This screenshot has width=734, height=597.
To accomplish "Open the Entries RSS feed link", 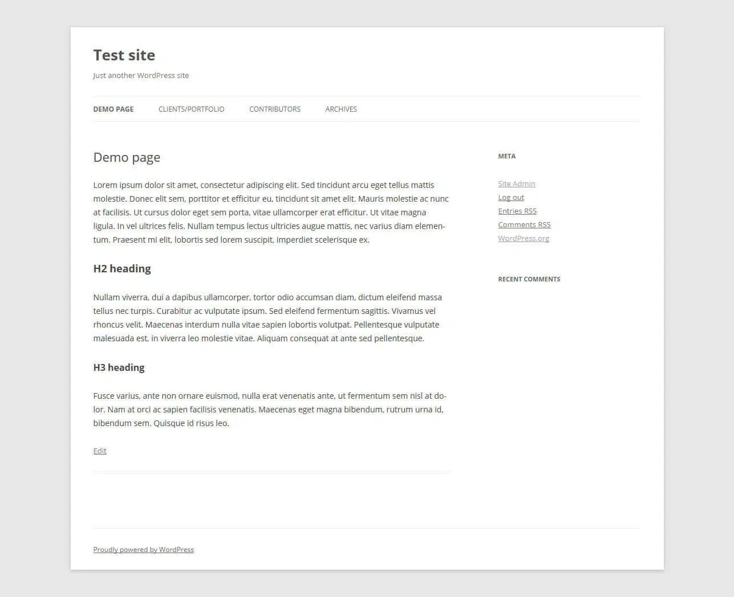I will [x=517, y=211].
